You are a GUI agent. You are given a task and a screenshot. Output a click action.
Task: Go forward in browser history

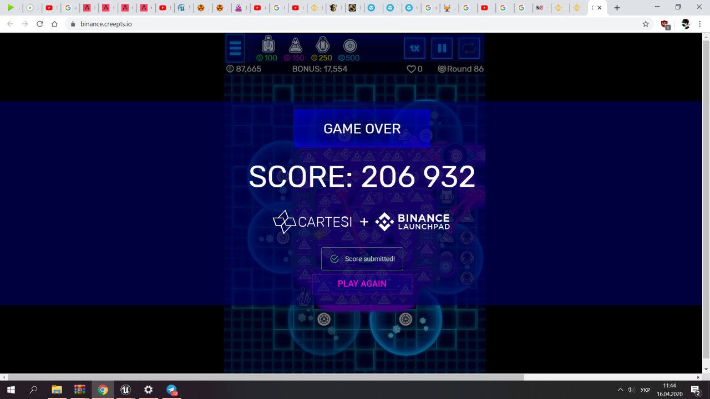24,24
